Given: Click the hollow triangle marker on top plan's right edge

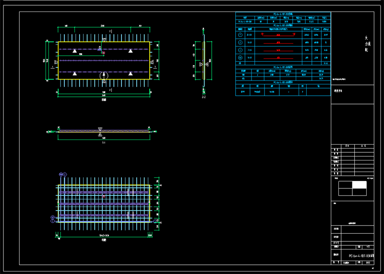Looking at the screenshot, I should coord(152,62).
